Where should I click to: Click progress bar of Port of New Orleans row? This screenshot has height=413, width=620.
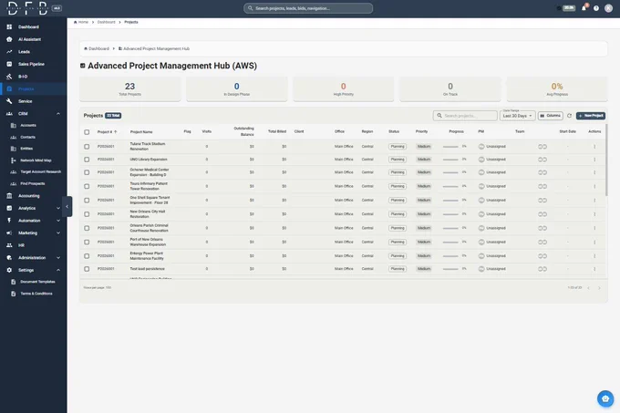(450, 243)
